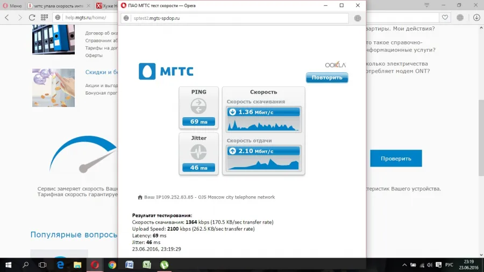The width and height of the screenshot is (484, 272).
Task: Click the PING arrows icon
Action: pos(198,106)
